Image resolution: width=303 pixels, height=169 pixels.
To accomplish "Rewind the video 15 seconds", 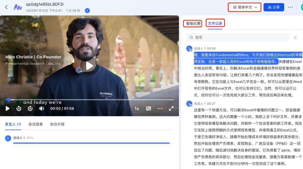I will coord(19,108).
